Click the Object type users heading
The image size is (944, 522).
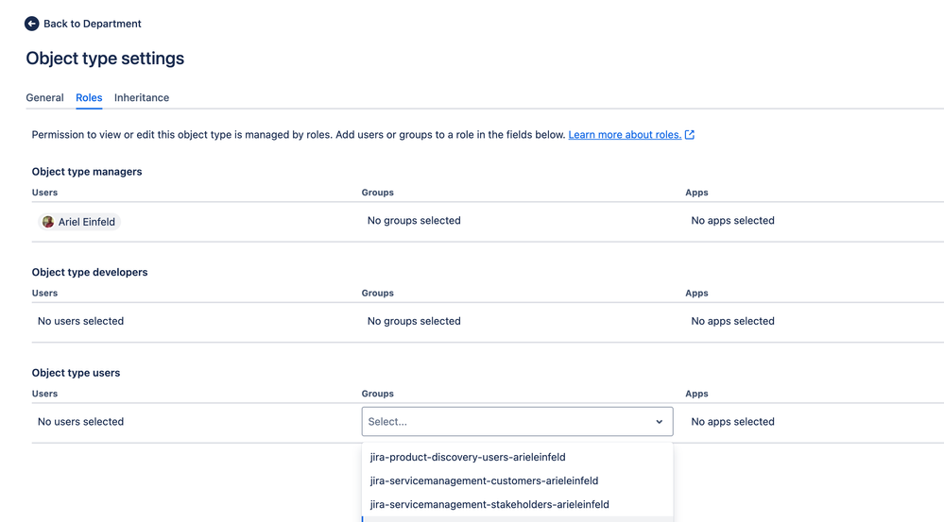tap(76, 373)
